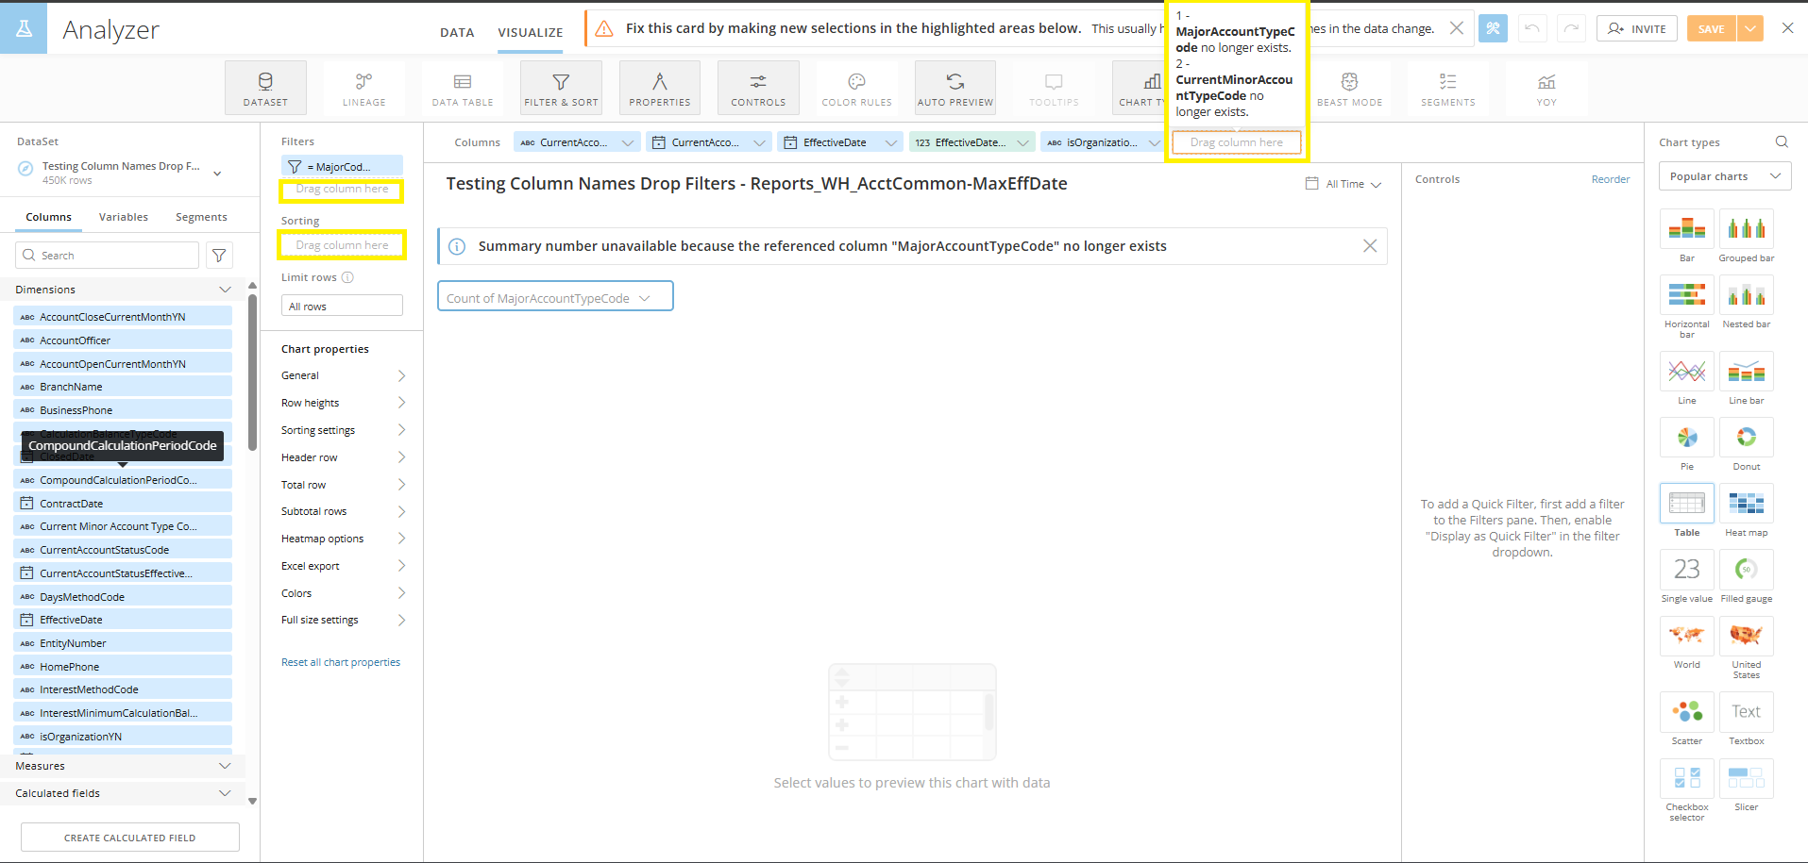
Task: Dismiss the summary number unavailable message
Action: (1370, 246)
